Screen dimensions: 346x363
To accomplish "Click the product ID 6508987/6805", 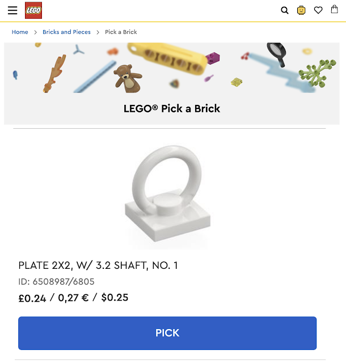I will coord(56,281).
